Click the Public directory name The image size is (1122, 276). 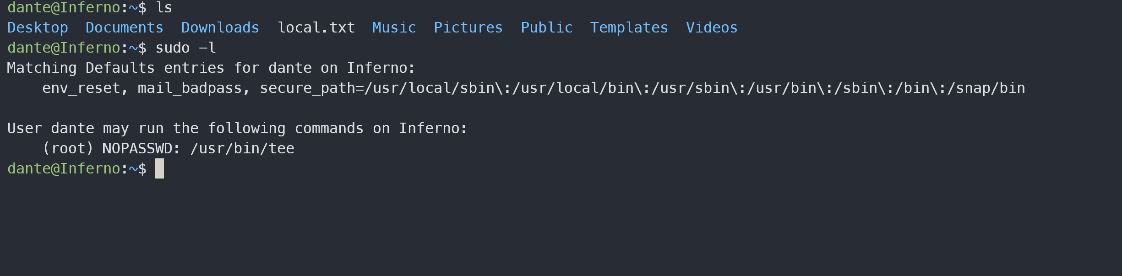click(547, 28)
